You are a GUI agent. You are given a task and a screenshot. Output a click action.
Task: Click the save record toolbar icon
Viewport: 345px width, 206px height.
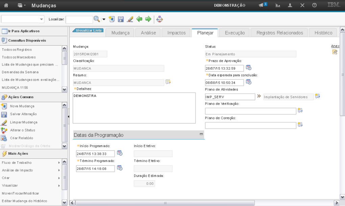[x=121, y=19]
